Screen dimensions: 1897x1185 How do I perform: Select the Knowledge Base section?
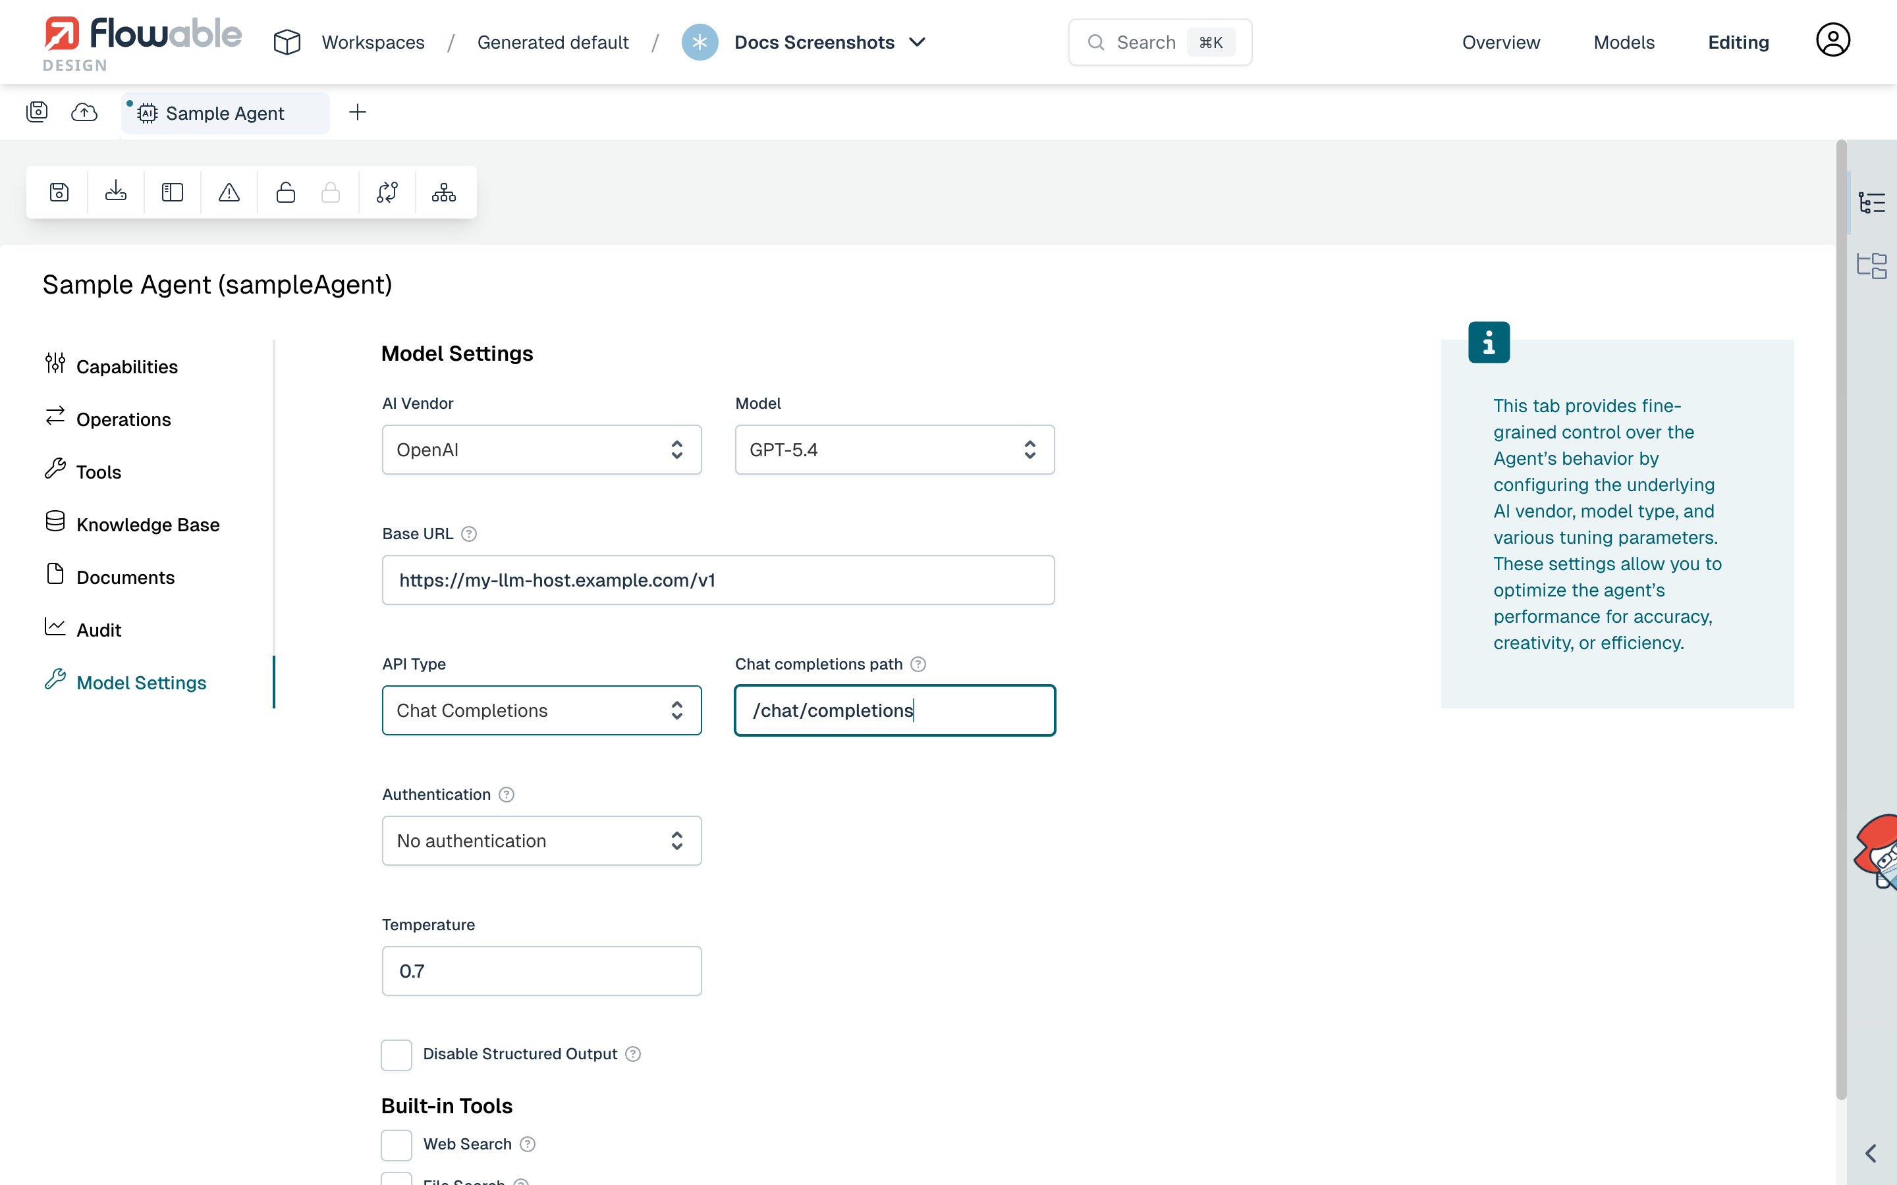[x=132, y=524]
